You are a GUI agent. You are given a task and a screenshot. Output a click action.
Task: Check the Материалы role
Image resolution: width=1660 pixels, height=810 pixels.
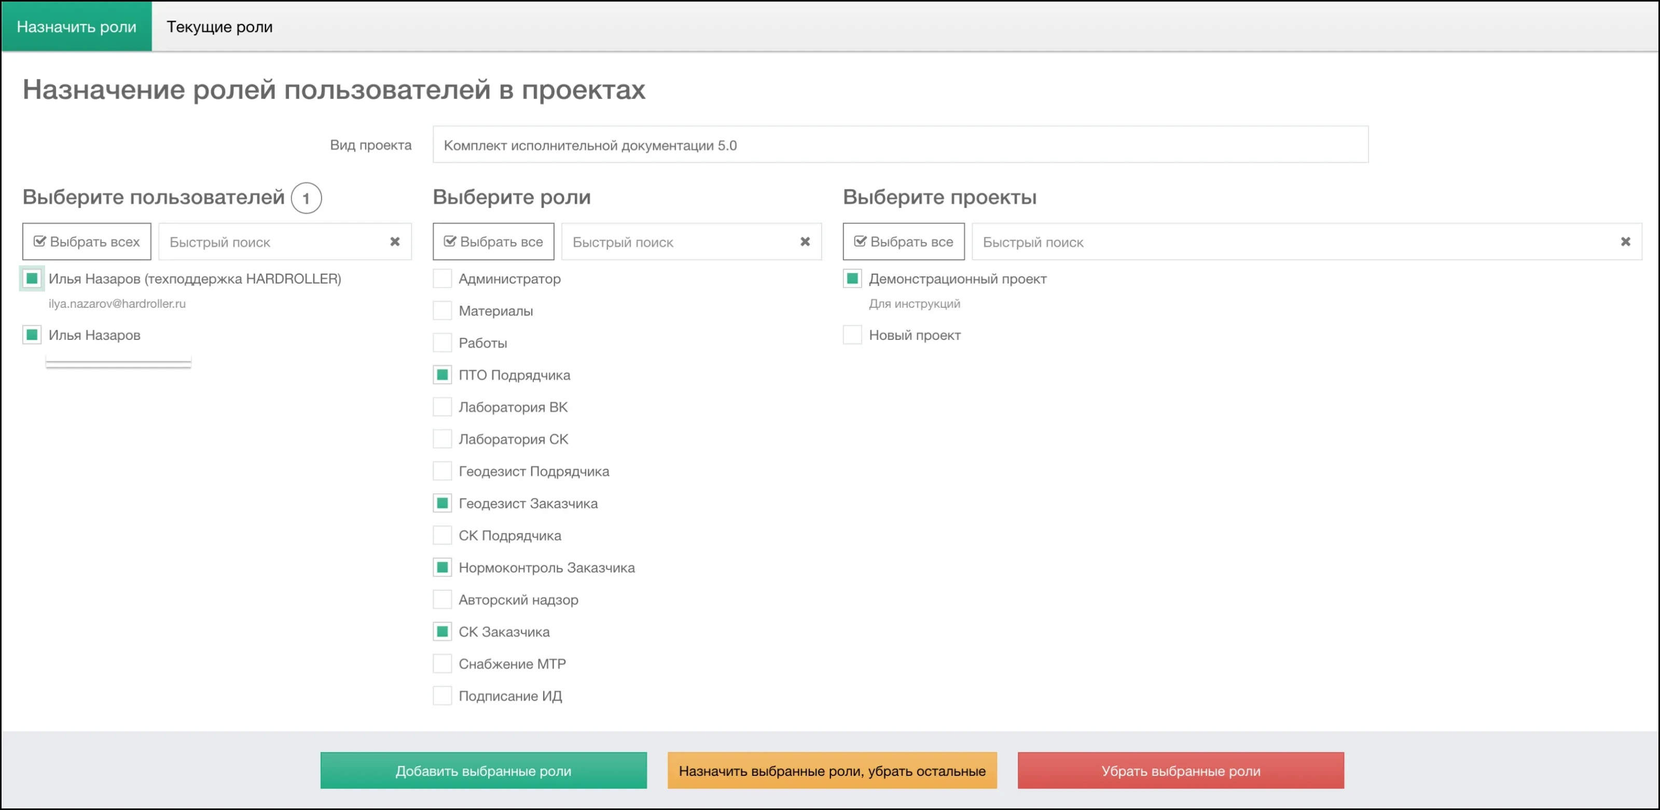[x=442, y=310]
